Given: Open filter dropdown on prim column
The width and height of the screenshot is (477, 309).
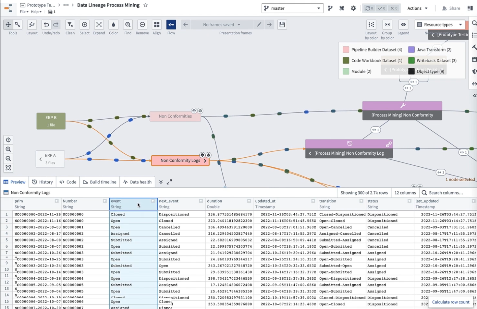Looking at the screenshot, I should [x=56, y=201].
